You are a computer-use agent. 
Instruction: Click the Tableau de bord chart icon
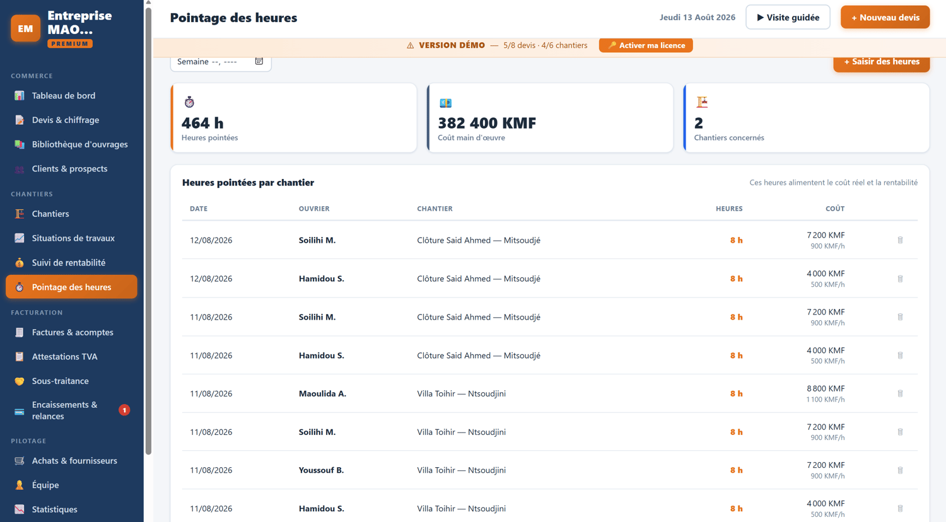(20, 96)
